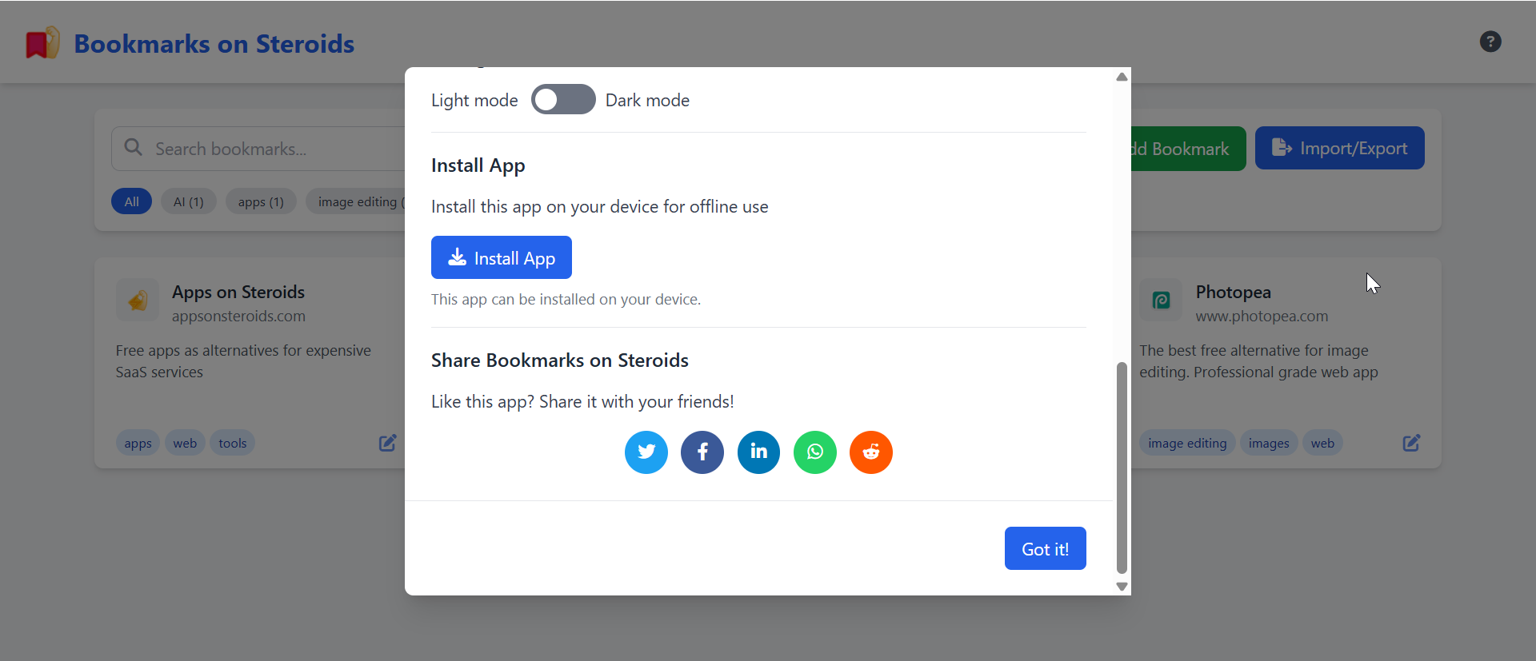
Task: Select the All filter tag
Action: click(x=131, y=201)
